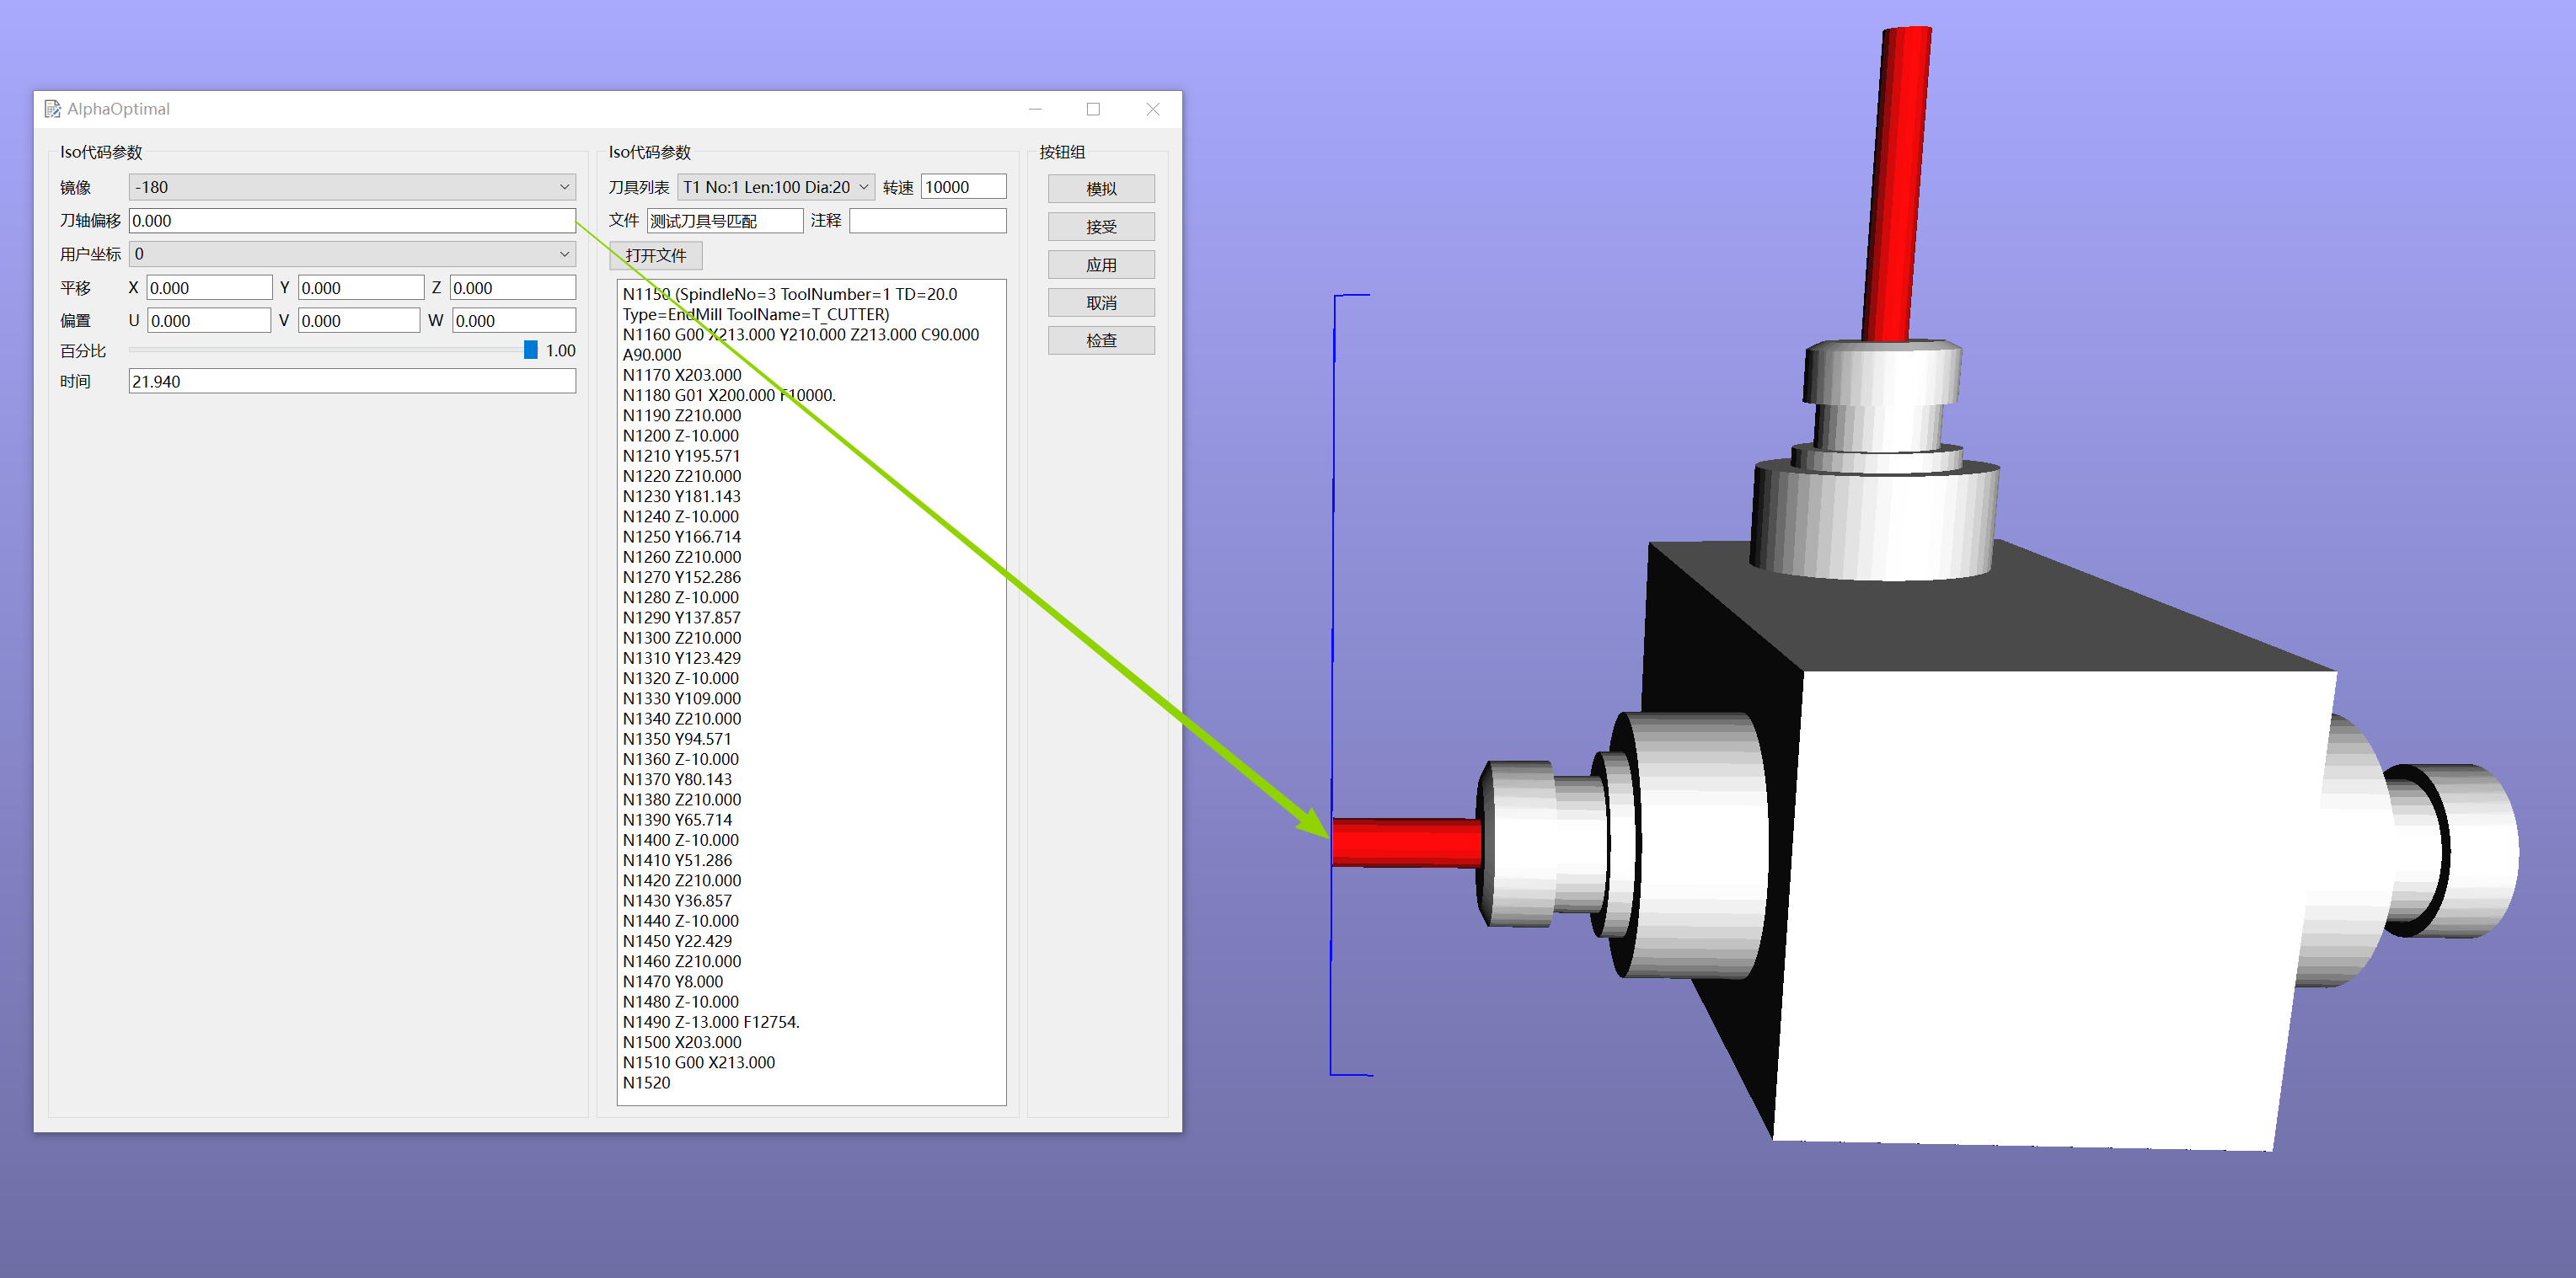Click the AlphaOptimal app icon in title bar
The image size is (2576, 1278).
[x=52, y=109]
